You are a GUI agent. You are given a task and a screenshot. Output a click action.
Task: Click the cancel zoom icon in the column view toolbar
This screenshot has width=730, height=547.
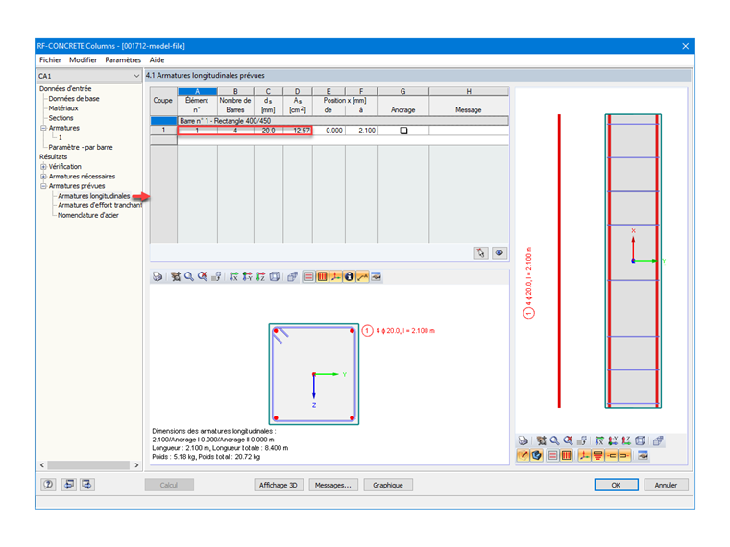tap(568, 440)
